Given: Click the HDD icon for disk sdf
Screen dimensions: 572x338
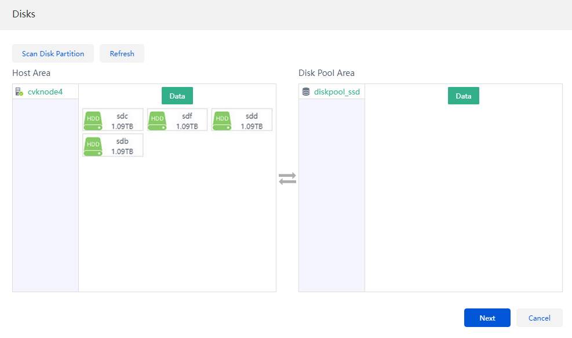Looking at the screenshot, I should 157,121.
